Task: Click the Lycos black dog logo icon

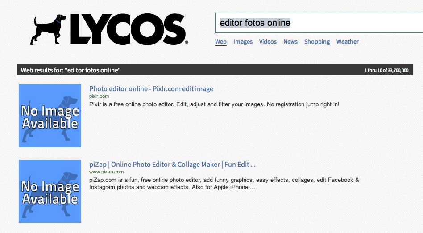Action: 48,29
